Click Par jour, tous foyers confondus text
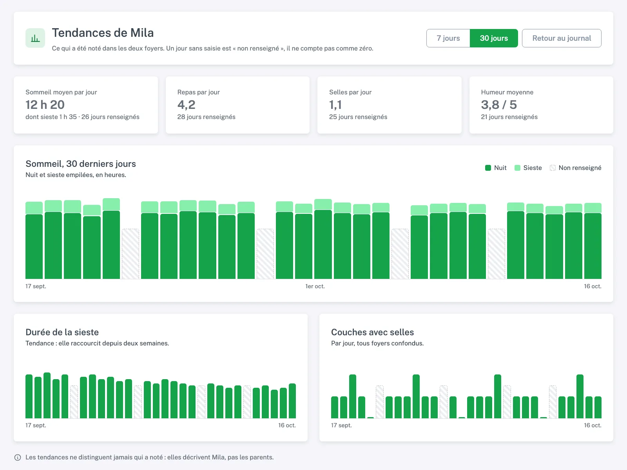Viewport: 627px width, 470px height. tap(377, 343)
